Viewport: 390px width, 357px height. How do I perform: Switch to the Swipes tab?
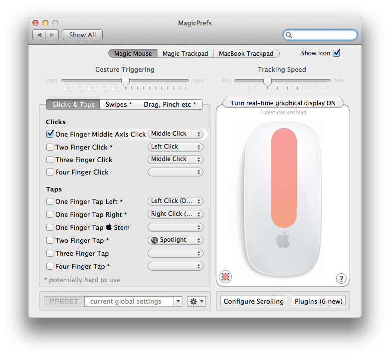119,104
